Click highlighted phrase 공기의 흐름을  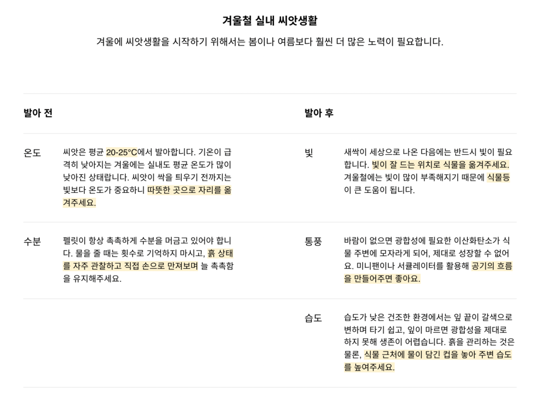(x=492, y=266)
